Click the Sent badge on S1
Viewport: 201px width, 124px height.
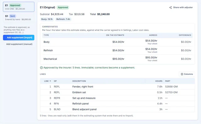(13, 16)
